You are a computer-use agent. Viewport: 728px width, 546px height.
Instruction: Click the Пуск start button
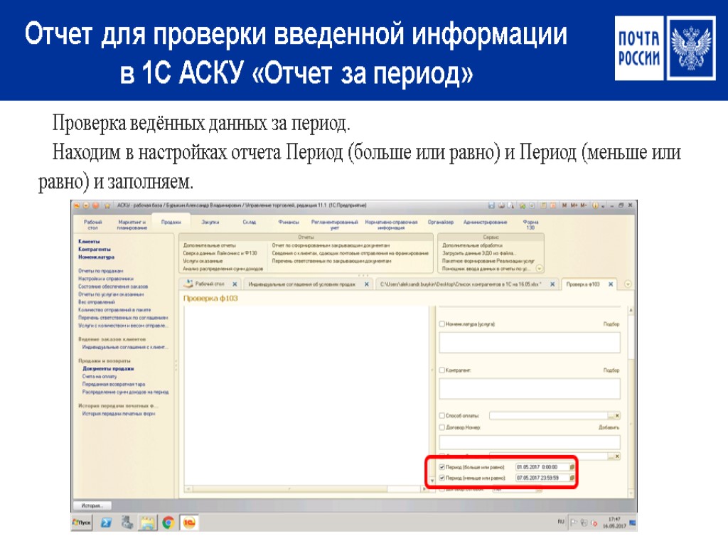tap(82, 523)
